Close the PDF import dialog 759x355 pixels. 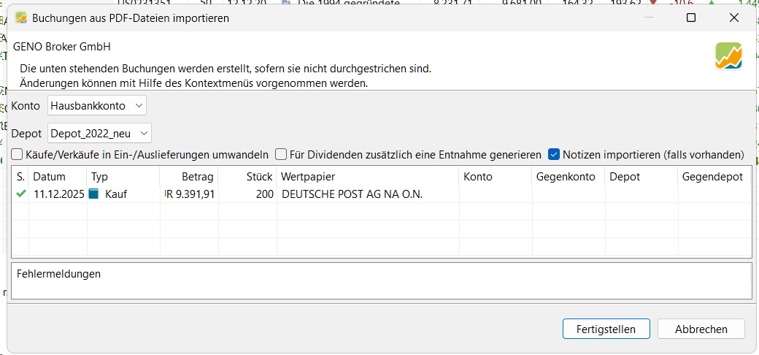click(x=734, y=18)
